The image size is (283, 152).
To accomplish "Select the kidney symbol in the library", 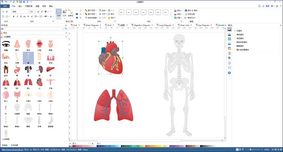I will pyautogui.click(x=28, y=70).
